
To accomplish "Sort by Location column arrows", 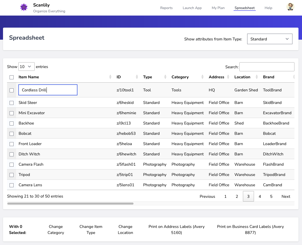I will tap(257, 77).
